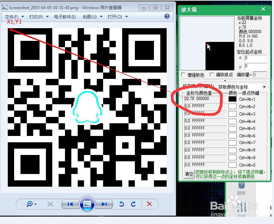The image size is (274, 224).
Task: Enable the 偏移抓点 checkbox
Action: click(212, 75)
